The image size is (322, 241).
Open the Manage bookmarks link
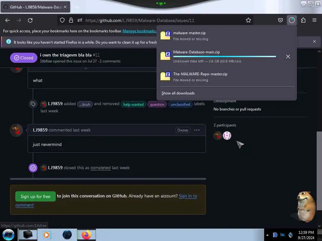[x=139, y=31]
